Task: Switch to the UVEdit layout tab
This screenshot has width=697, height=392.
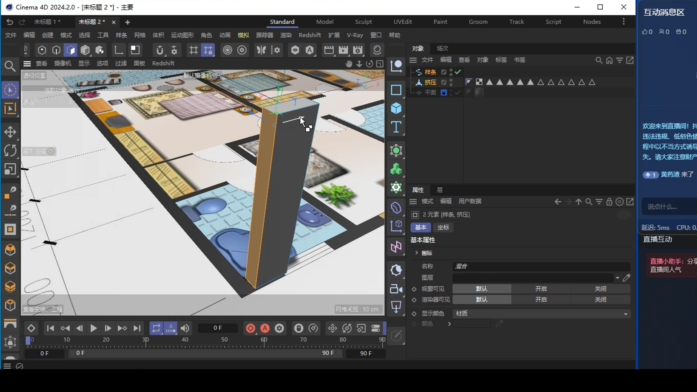Action: pyautogui.click(x=403, y=22)
